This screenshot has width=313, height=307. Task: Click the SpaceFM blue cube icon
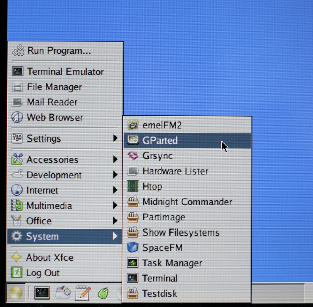[133, 248]
